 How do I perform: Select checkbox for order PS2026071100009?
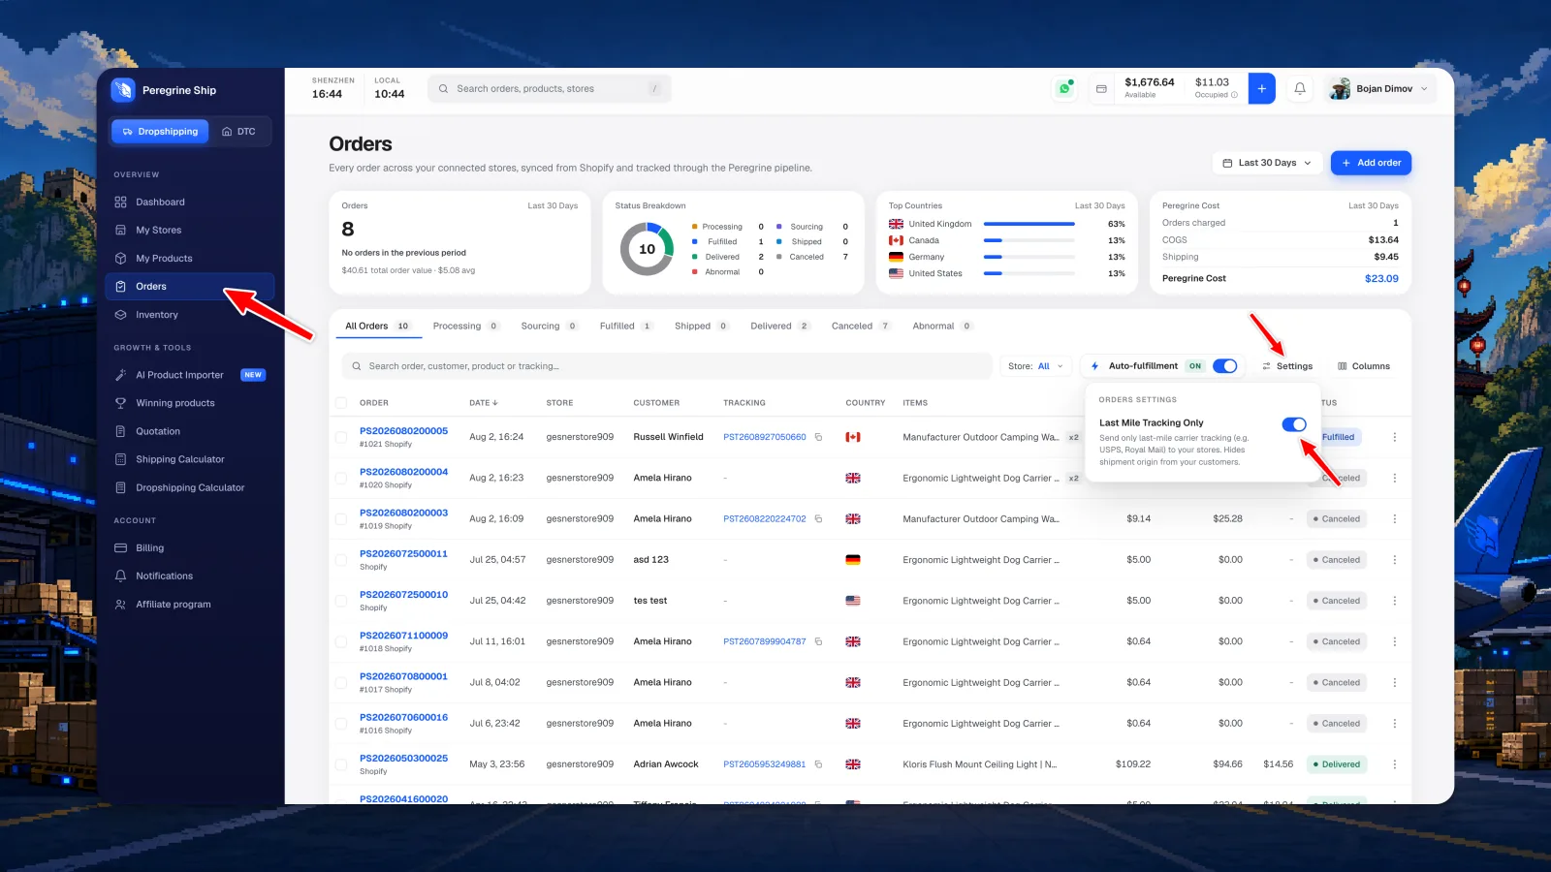[x=341, y=641]
